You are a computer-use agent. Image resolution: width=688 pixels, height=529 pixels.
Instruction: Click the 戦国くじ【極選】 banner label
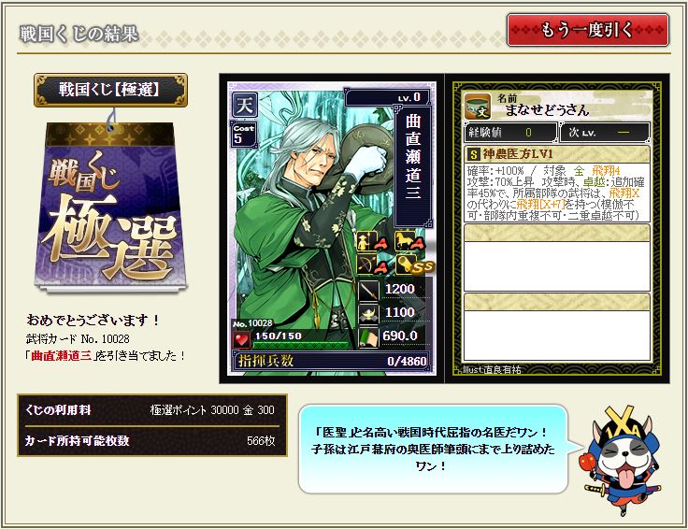point(110,91)
